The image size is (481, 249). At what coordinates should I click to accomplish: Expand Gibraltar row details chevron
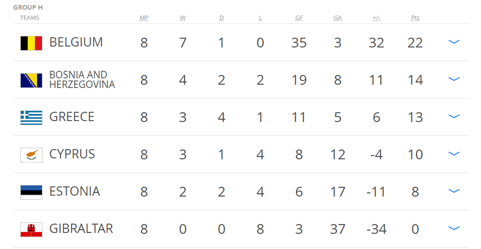coord(454,228)
